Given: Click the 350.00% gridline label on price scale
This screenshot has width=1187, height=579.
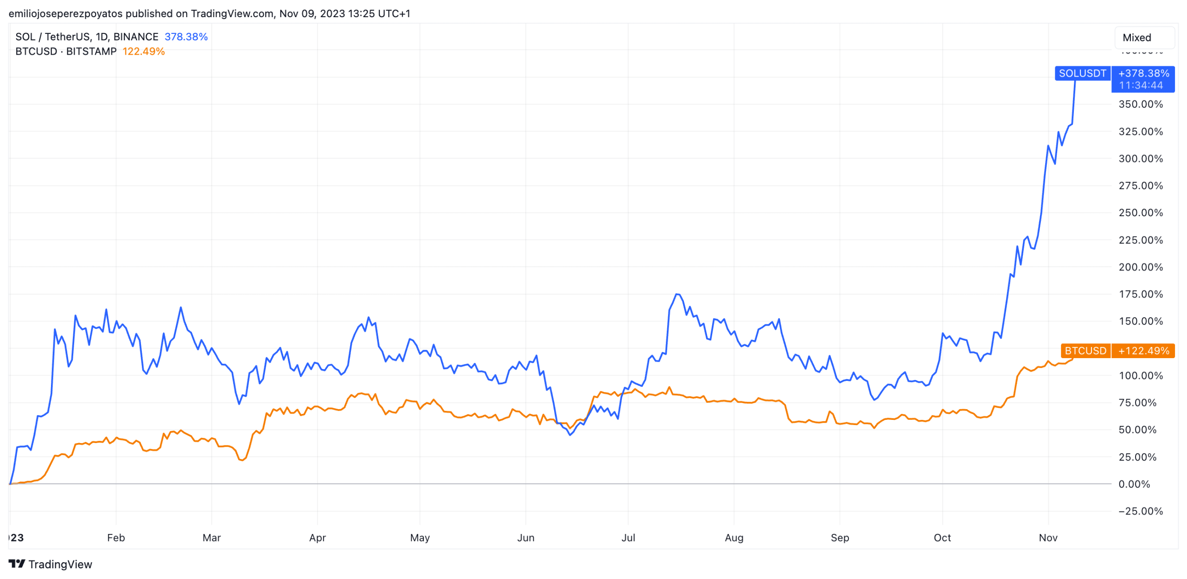Looking at the screenshot, I should tap(1141, 104).
